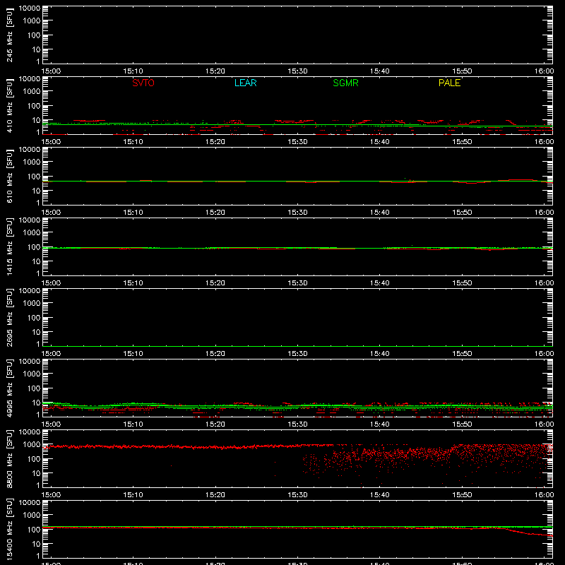Select the 4995 MHz [SFU] axis label
565x565 pixels.
click(x=10, y=388)
